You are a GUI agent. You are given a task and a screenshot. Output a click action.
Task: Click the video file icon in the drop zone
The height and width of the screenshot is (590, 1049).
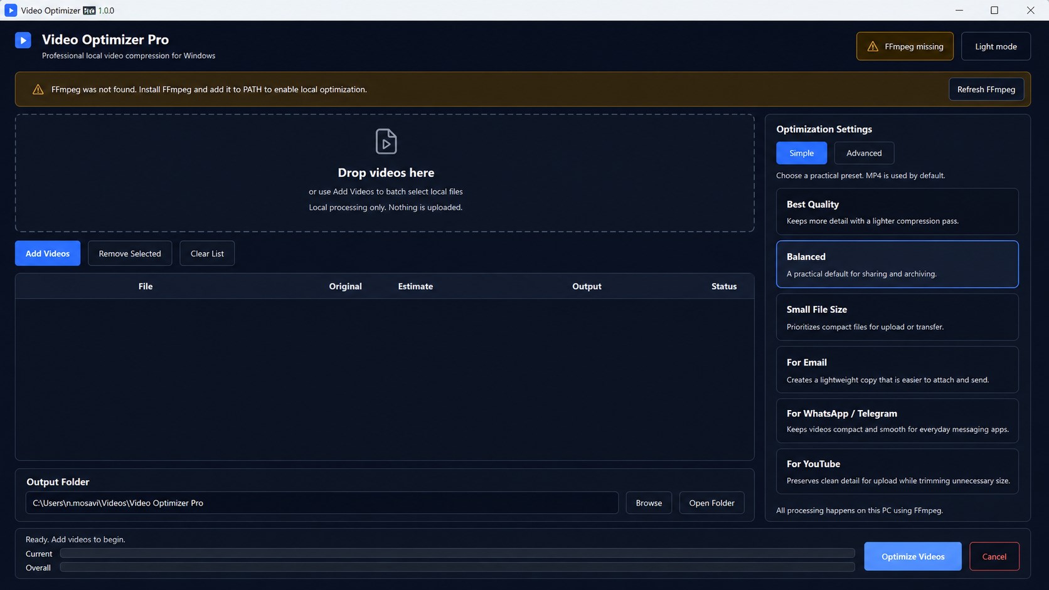point(386,142)
